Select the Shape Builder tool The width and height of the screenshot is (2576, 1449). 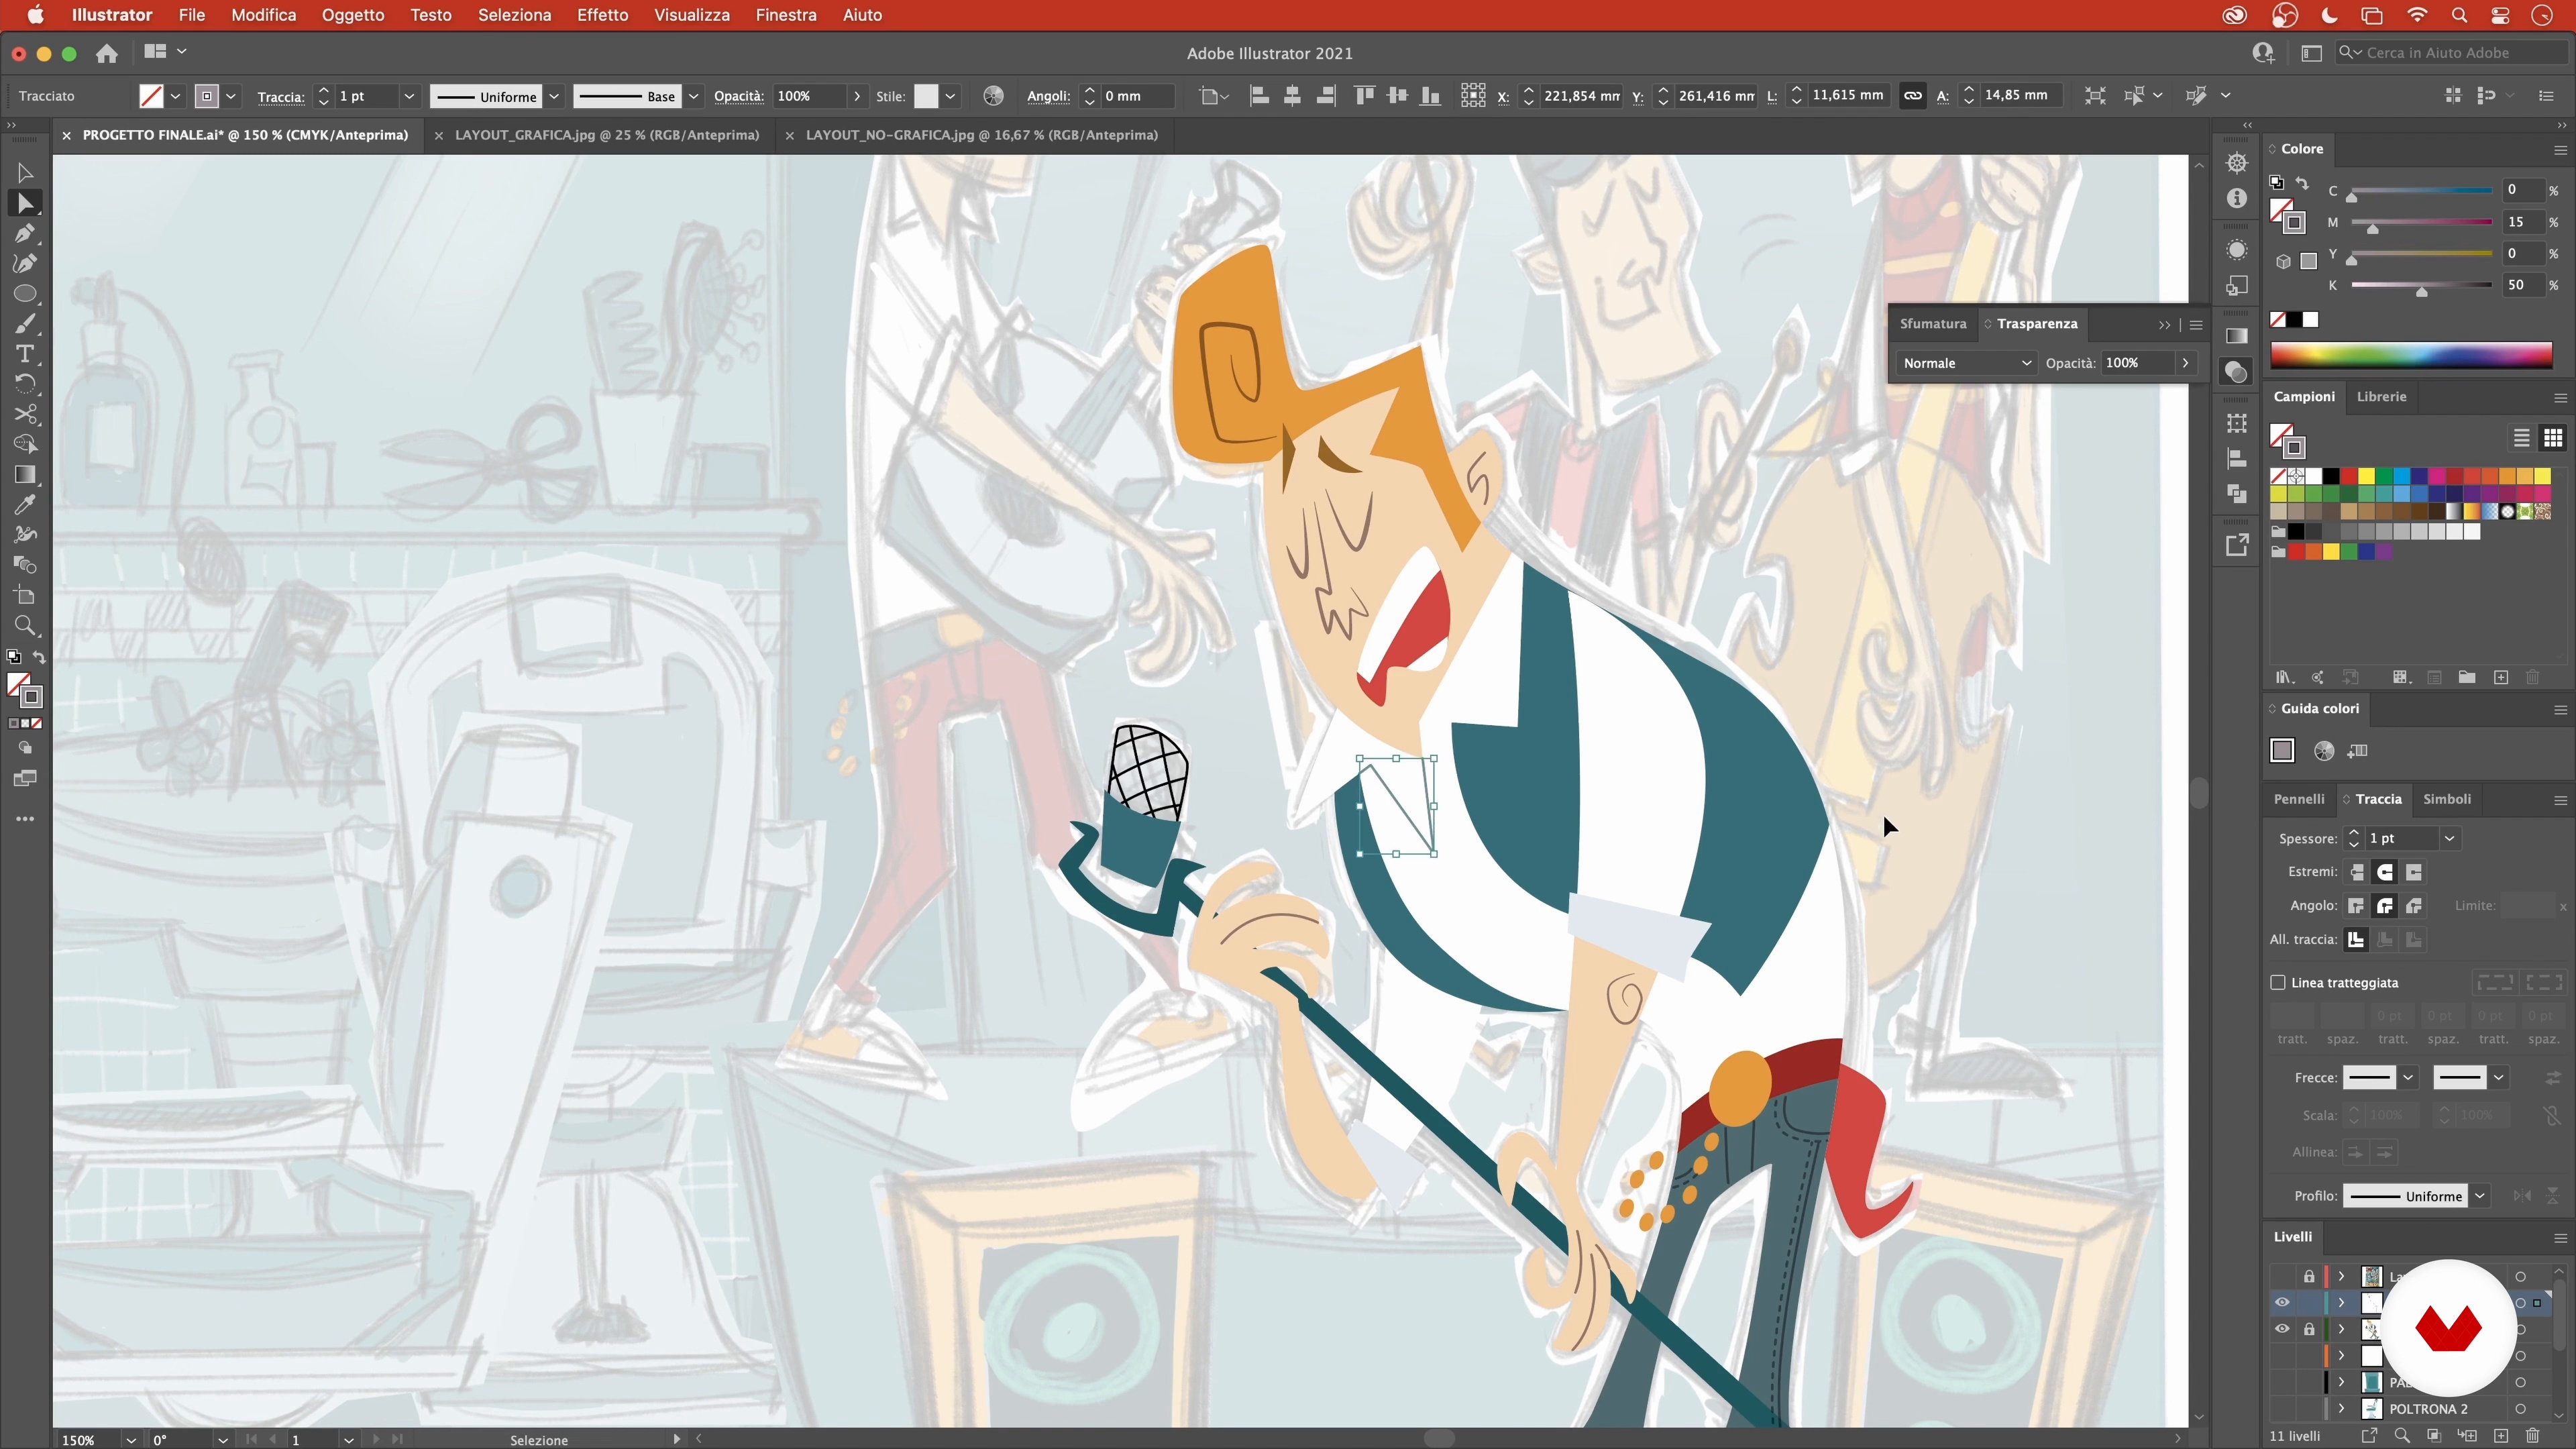pos(25,444)
